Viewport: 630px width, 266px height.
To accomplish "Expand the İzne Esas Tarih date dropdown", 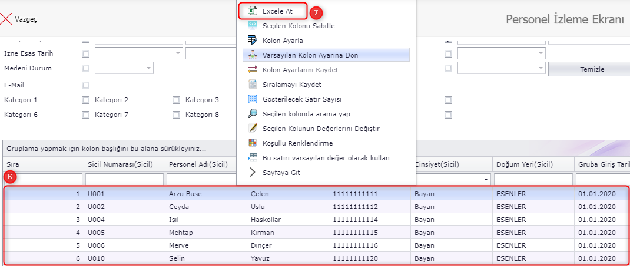I will click(x=178, y=53).
